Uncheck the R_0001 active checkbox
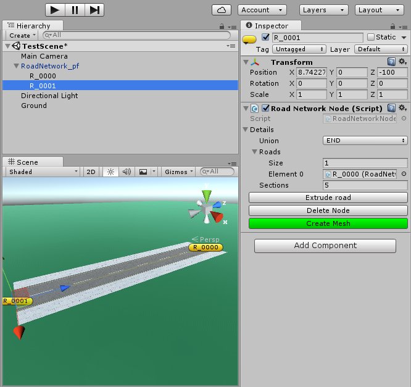The height and width of the screenshot is (387, 411). coord(265,37)
